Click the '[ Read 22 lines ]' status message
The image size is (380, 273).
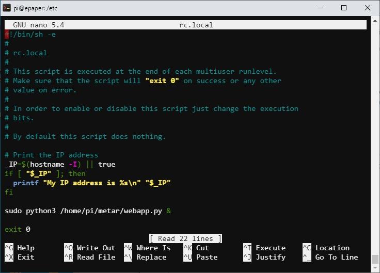[185, 238]
